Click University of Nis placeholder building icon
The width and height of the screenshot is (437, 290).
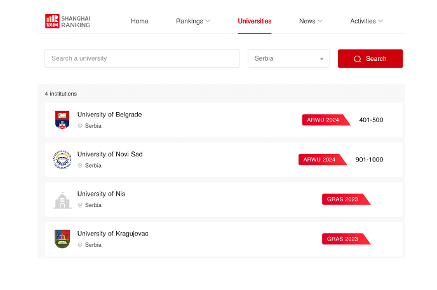pos(62,199)
